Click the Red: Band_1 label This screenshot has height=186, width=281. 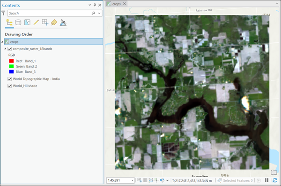coord(26,61)
